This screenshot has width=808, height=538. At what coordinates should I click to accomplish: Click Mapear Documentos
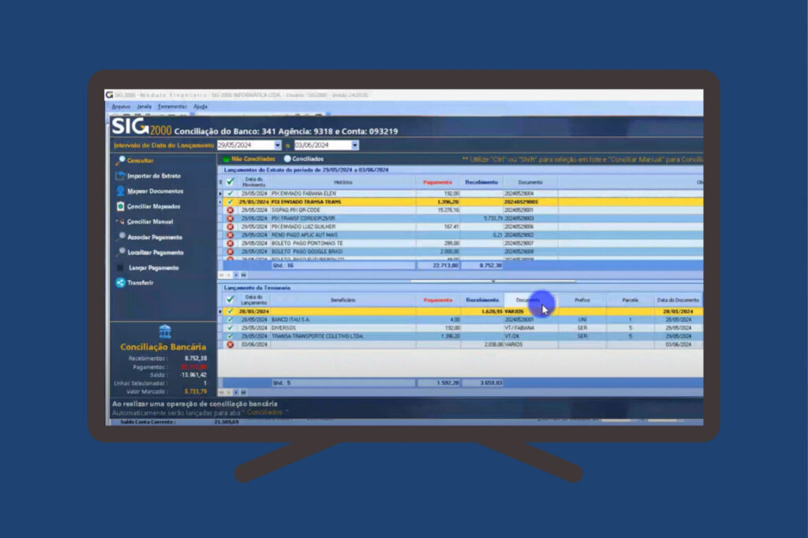(x=155, y=191)
